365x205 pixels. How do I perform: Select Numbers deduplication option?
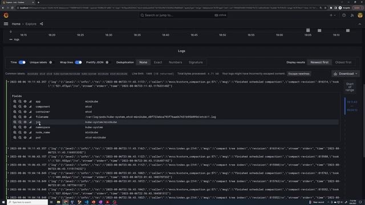(175, 62)
